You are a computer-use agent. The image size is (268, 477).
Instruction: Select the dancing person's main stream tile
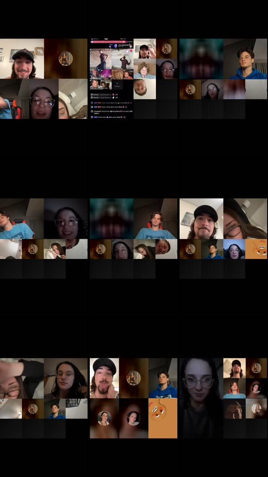[x=100, y=59]
